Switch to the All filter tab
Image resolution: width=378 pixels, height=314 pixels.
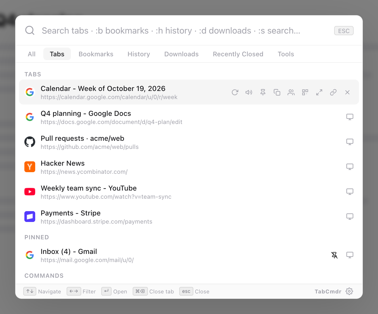coord(32,54)
